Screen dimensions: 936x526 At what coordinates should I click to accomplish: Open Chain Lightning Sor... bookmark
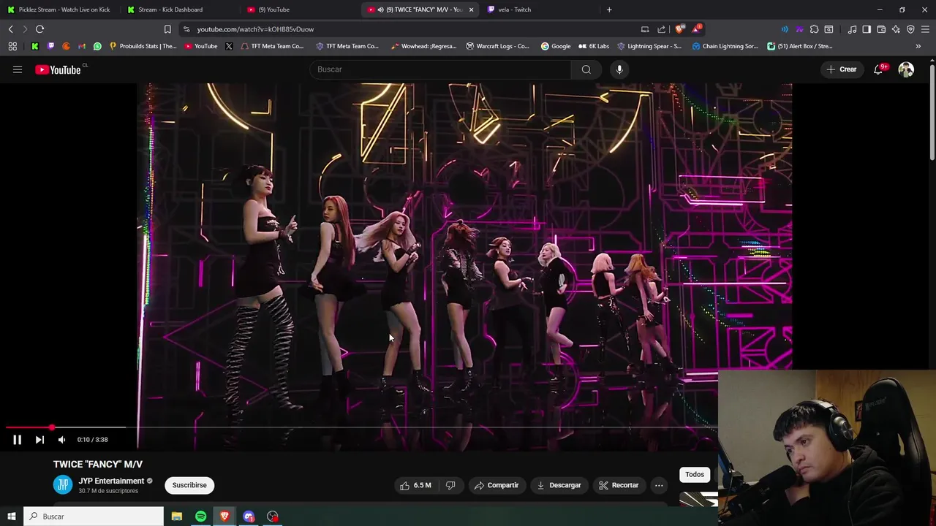click(x=725, y=46)
